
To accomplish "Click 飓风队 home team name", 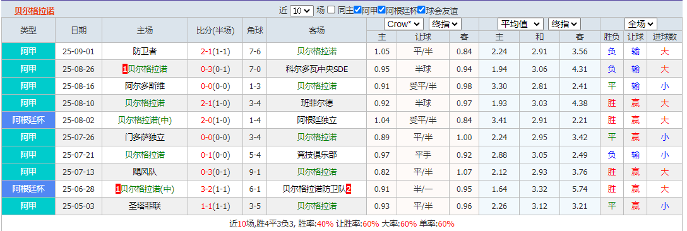I will (x=145, y=172).
